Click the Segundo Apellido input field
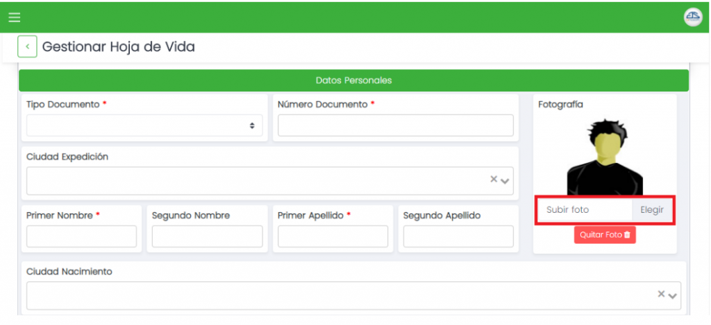The image size is (711, 325). coord(458,237)
